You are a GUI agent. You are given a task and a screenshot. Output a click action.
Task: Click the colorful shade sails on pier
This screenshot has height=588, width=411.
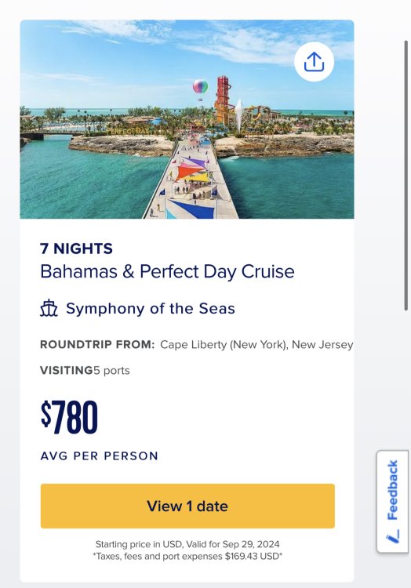193,171
